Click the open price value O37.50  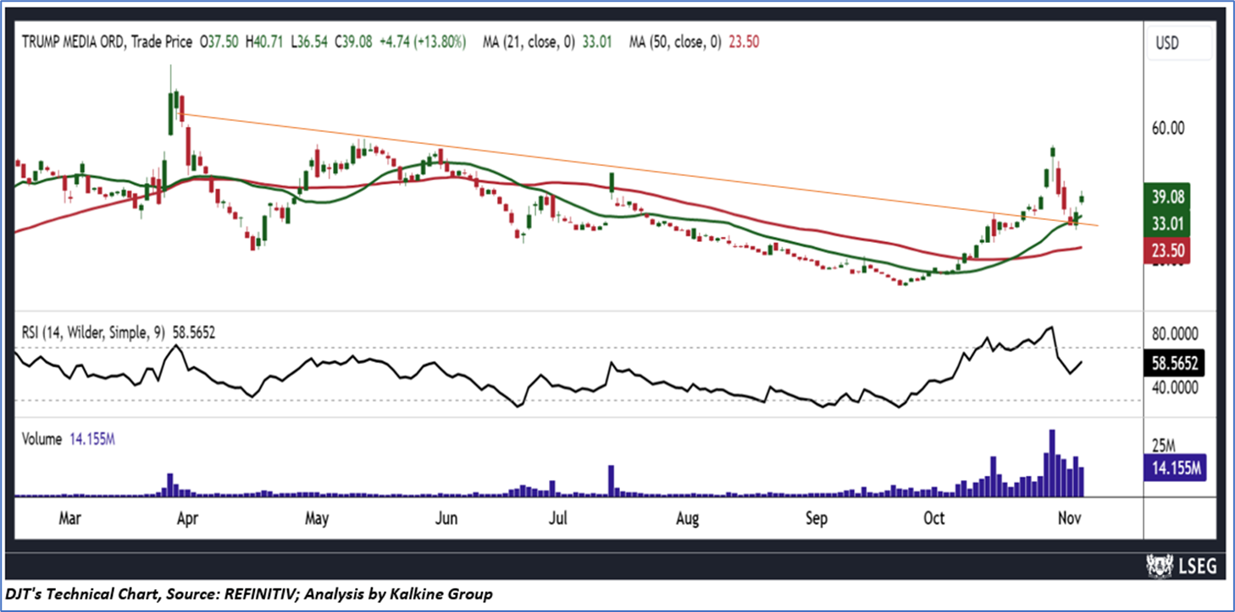click(219, 41)
